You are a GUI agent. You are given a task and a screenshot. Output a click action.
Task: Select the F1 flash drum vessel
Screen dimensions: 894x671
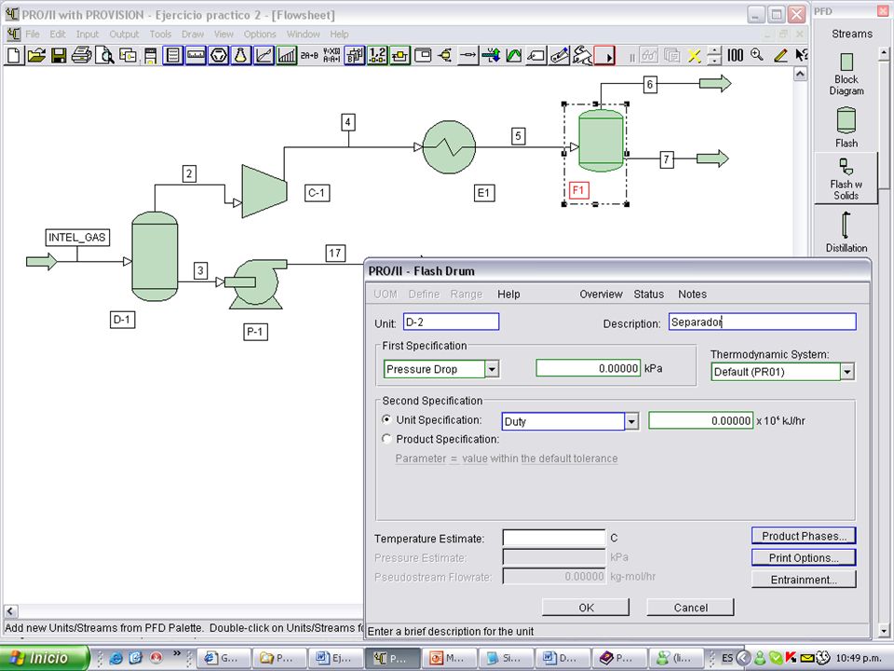click(x=601, y=141)
